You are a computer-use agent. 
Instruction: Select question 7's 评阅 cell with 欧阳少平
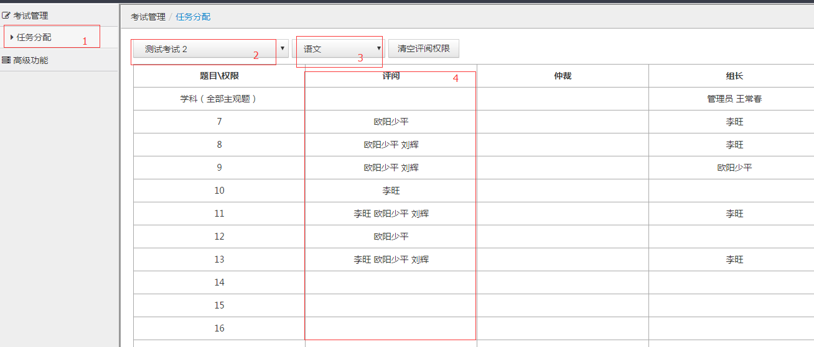(x=391, y=122)
